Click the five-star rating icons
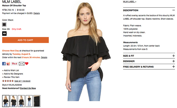 [8, 81]
